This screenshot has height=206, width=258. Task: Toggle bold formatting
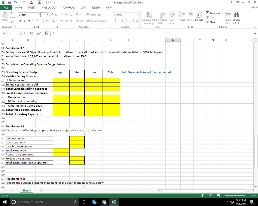point(20,20)
